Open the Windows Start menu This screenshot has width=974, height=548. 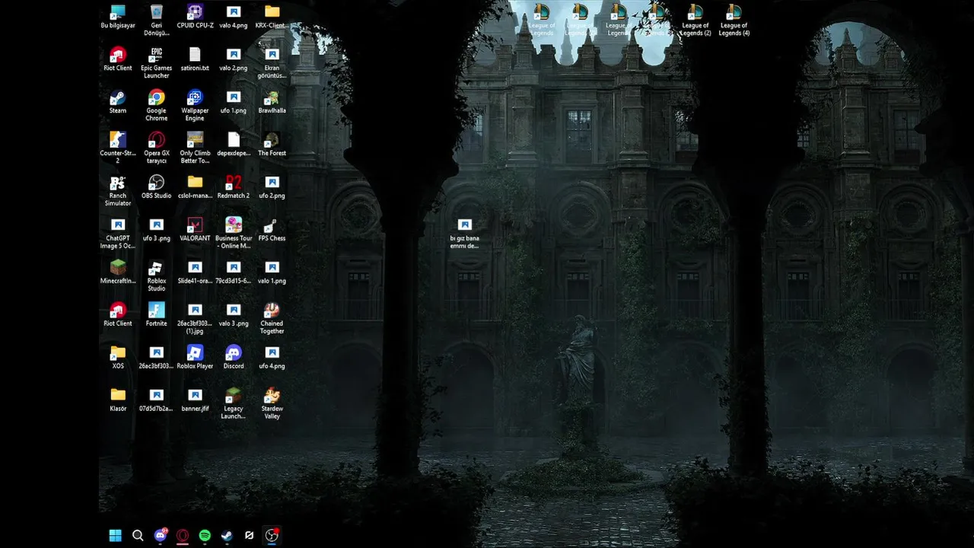(x=115, y=536)
